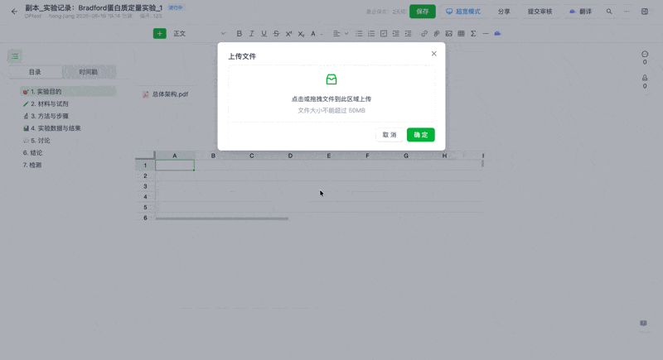
Task: Toggle strikethrough formatting
Action: [276, 33]
